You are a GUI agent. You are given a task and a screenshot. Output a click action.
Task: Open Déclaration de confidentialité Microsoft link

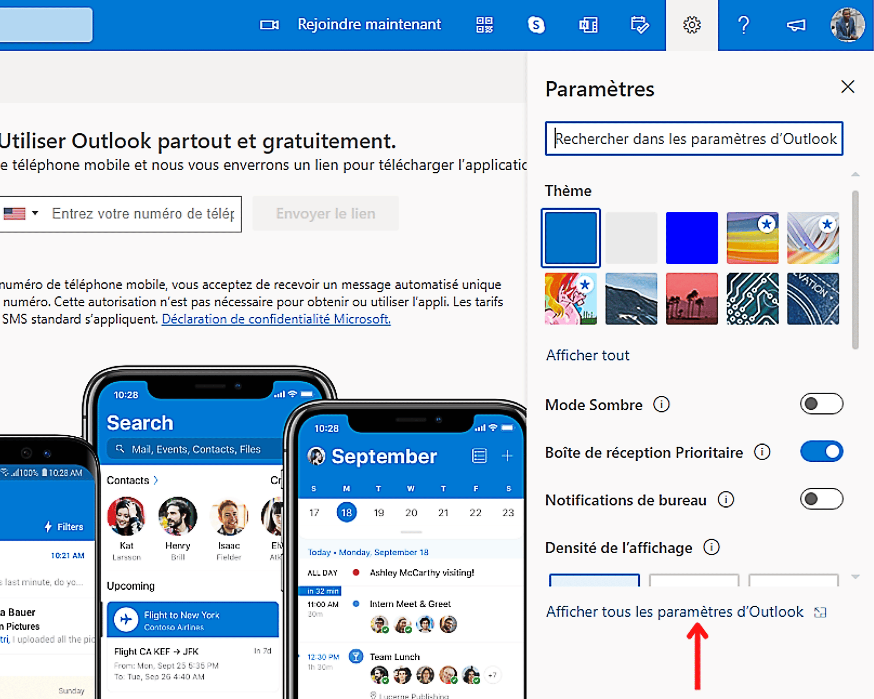tap(276, 319)
